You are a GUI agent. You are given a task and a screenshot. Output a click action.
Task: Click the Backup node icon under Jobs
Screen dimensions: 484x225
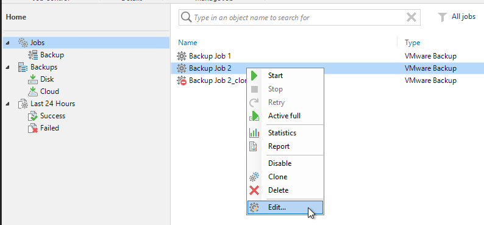coord(33,55)
